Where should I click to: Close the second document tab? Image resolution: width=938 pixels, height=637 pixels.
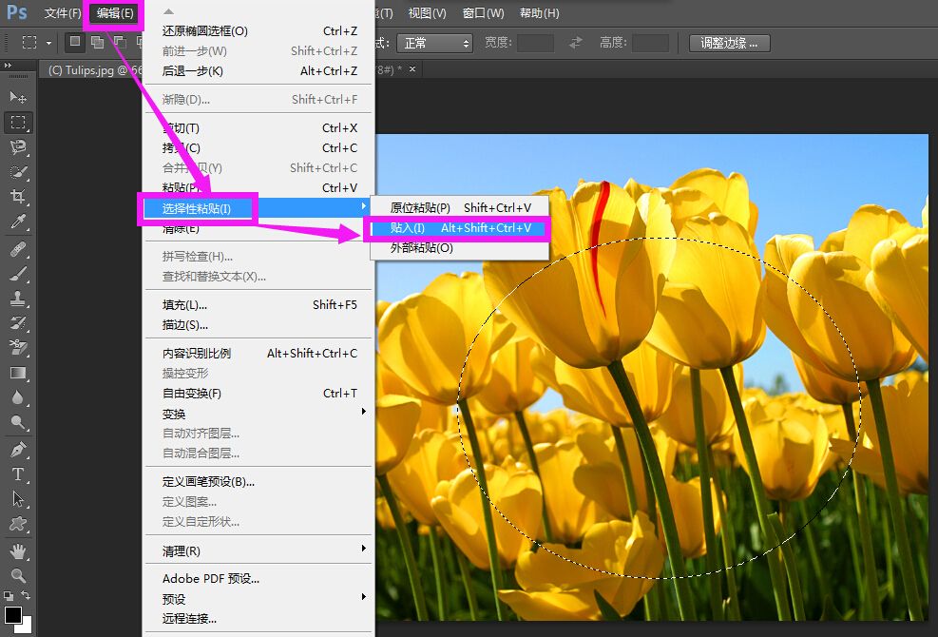point(412,69)
